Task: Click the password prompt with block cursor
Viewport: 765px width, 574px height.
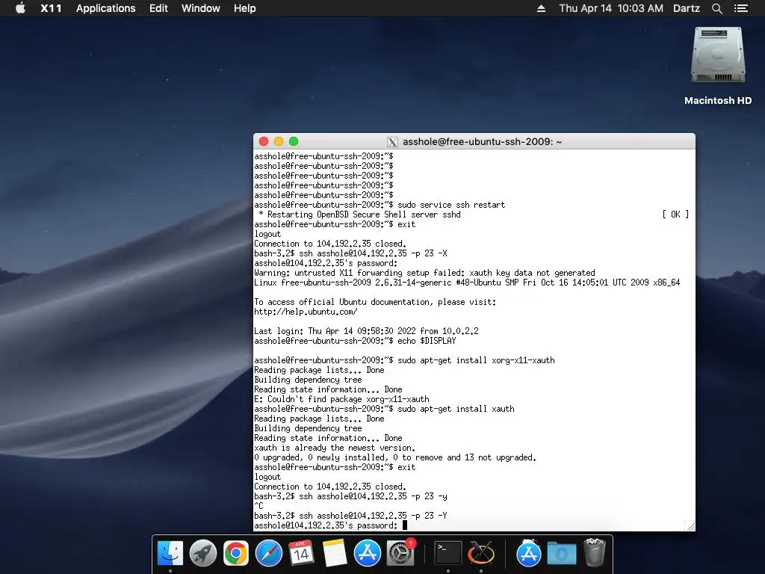Action: [x=330, y=525]
